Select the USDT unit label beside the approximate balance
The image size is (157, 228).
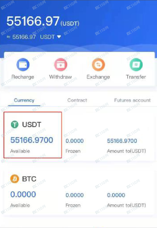(47, 37)
